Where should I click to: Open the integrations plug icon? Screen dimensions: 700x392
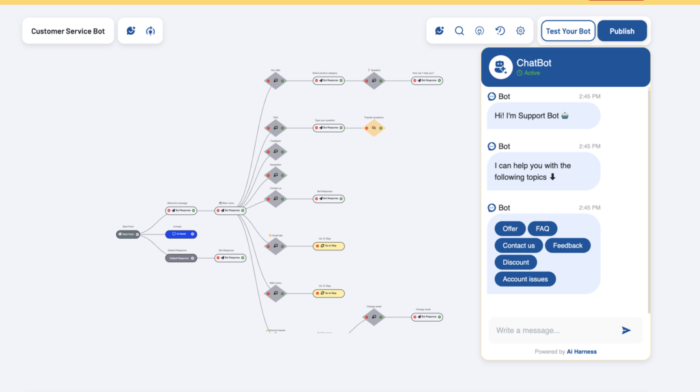click(x=479, y=31)
